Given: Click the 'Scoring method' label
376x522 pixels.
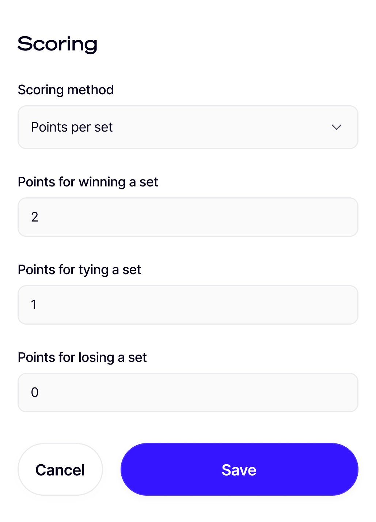Looking at the screenshot, I should point(66,90).
